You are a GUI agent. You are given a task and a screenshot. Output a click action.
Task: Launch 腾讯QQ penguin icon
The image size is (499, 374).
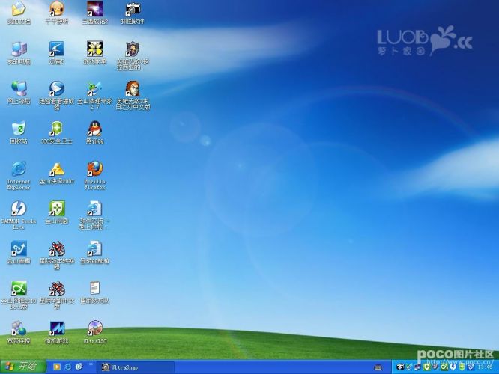tap(94, 129)
